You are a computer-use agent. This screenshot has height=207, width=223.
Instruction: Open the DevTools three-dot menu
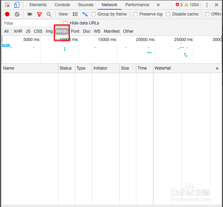click(207, 5)
